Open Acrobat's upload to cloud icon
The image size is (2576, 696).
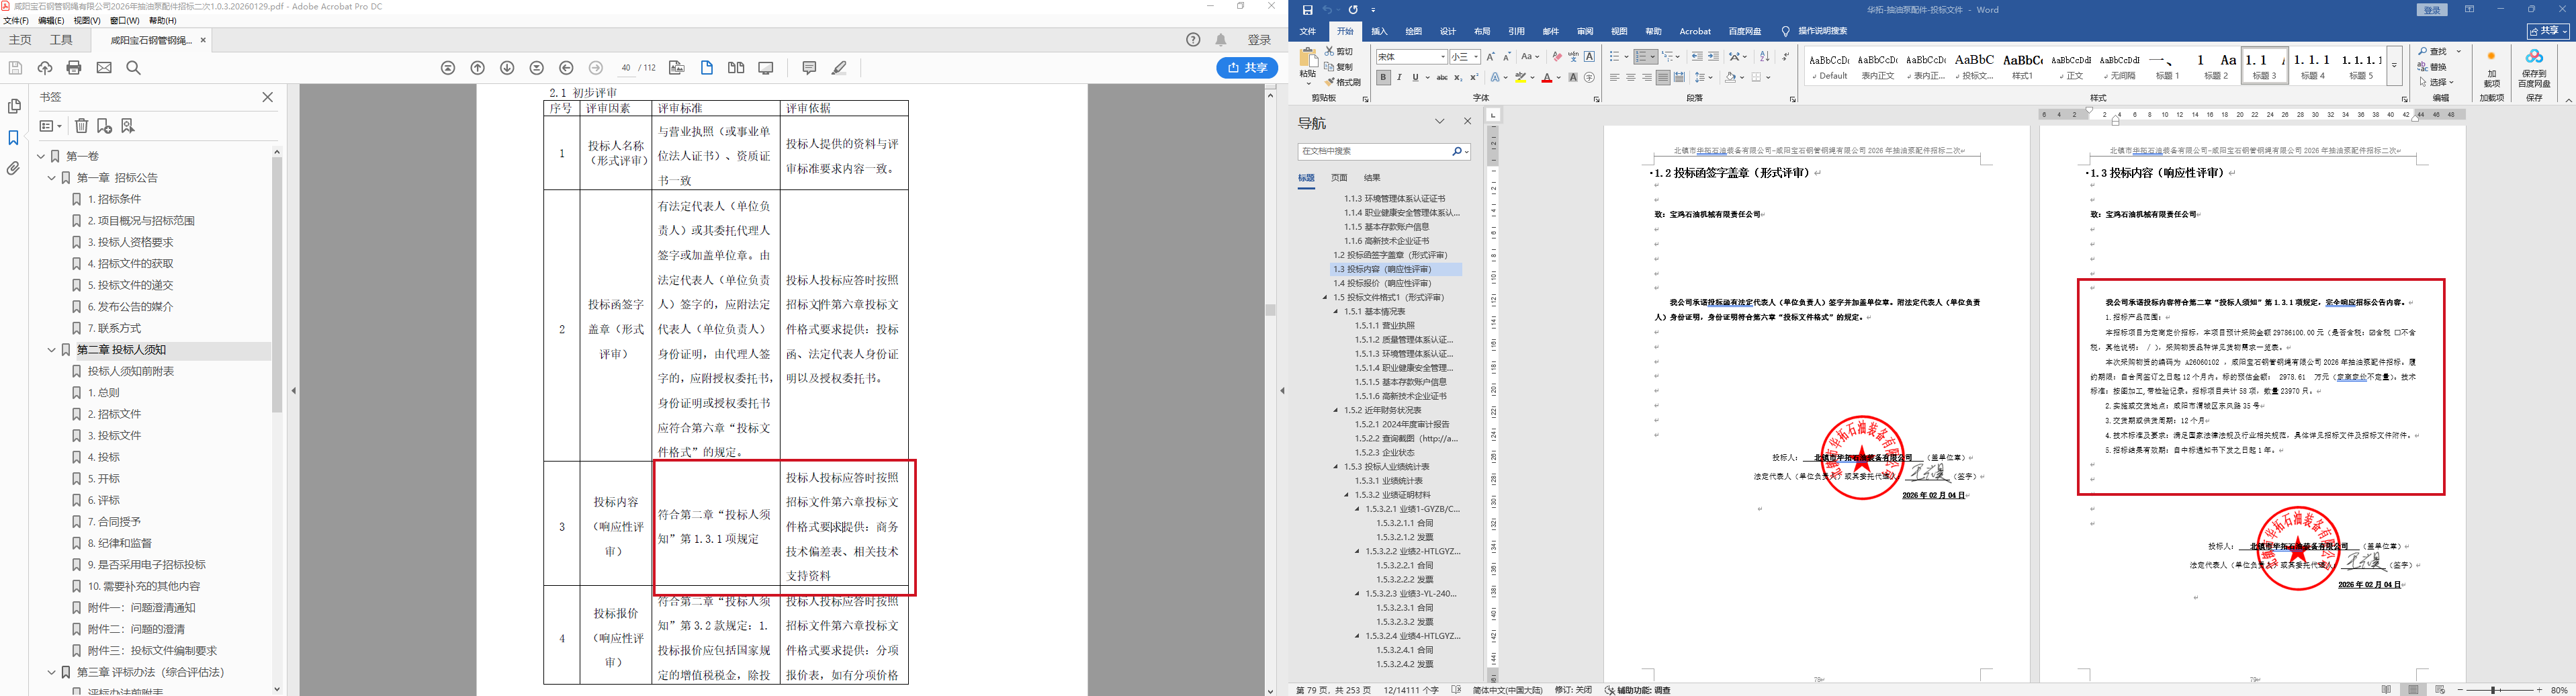coord(45,68)
